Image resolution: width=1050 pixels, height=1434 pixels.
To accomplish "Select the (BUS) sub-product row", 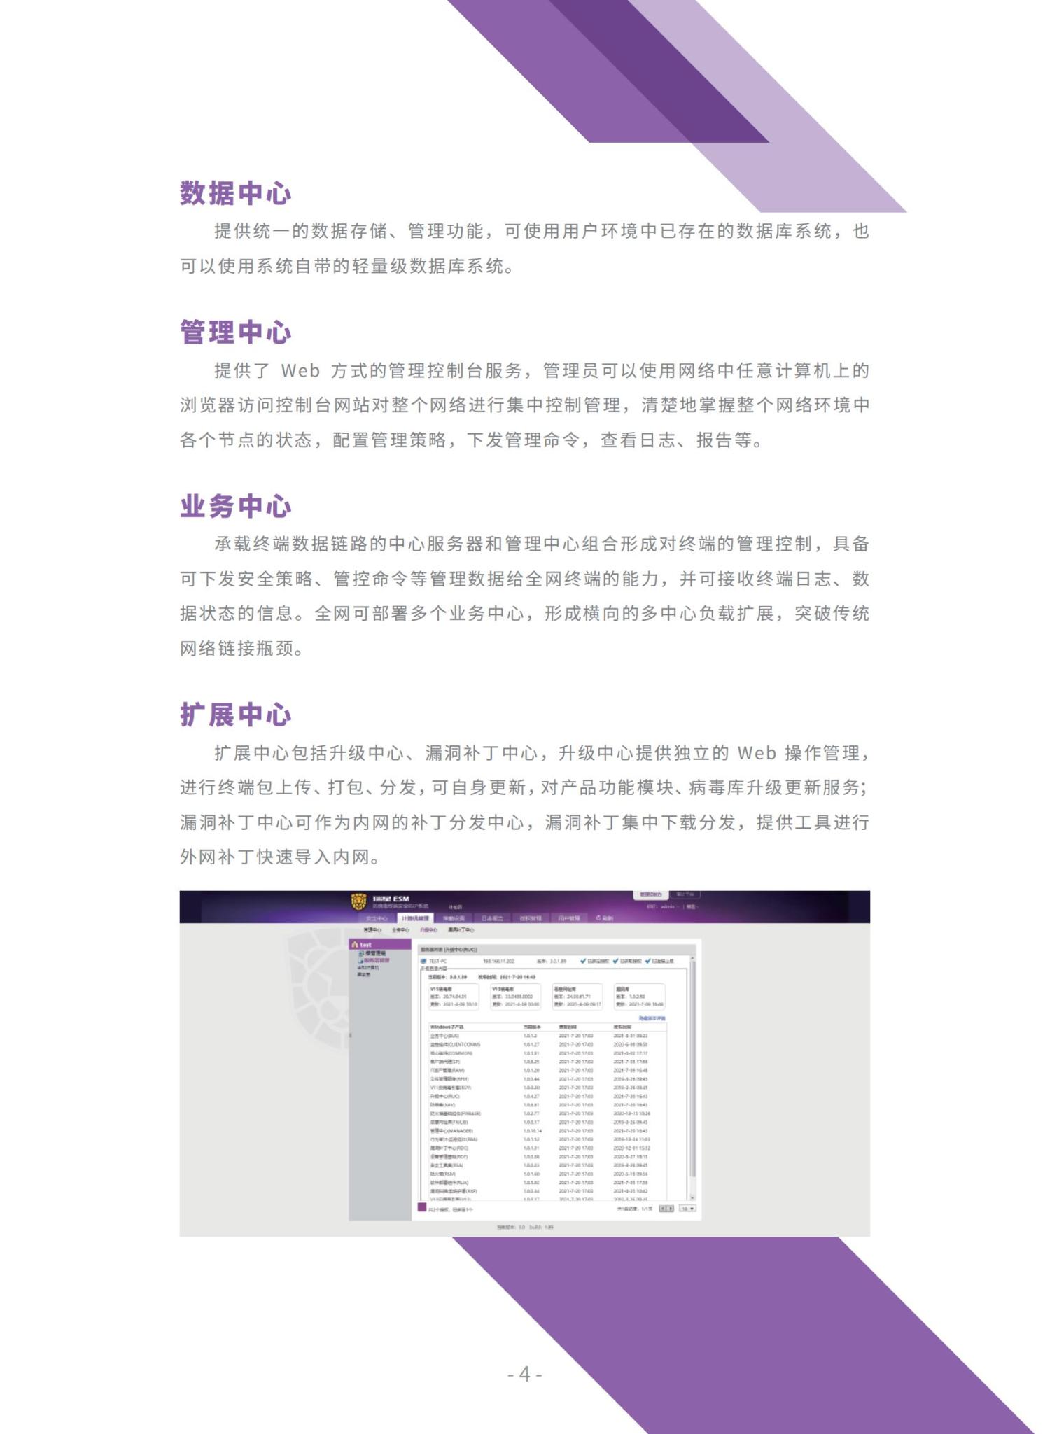I will [547, 1036].
